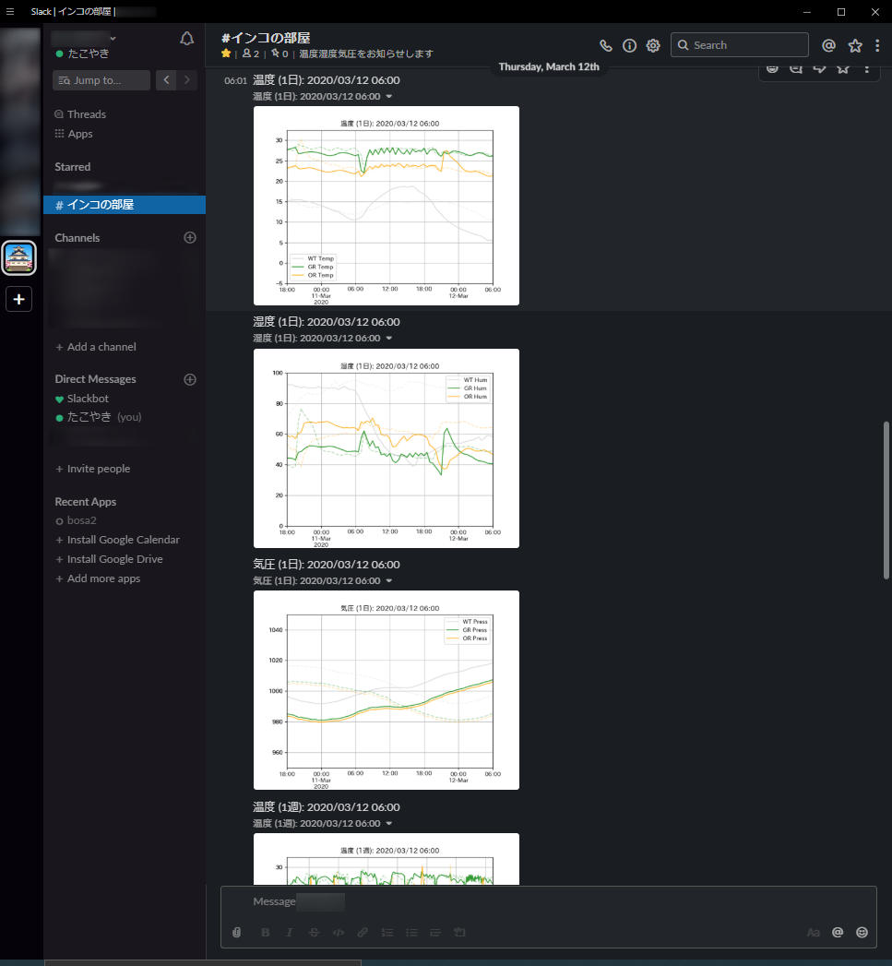View channel members count icon

coord(250,54)
